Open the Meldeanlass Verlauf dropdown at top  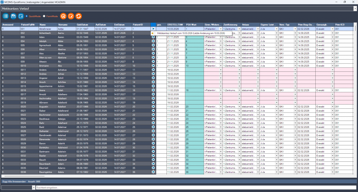coord(355,8)
